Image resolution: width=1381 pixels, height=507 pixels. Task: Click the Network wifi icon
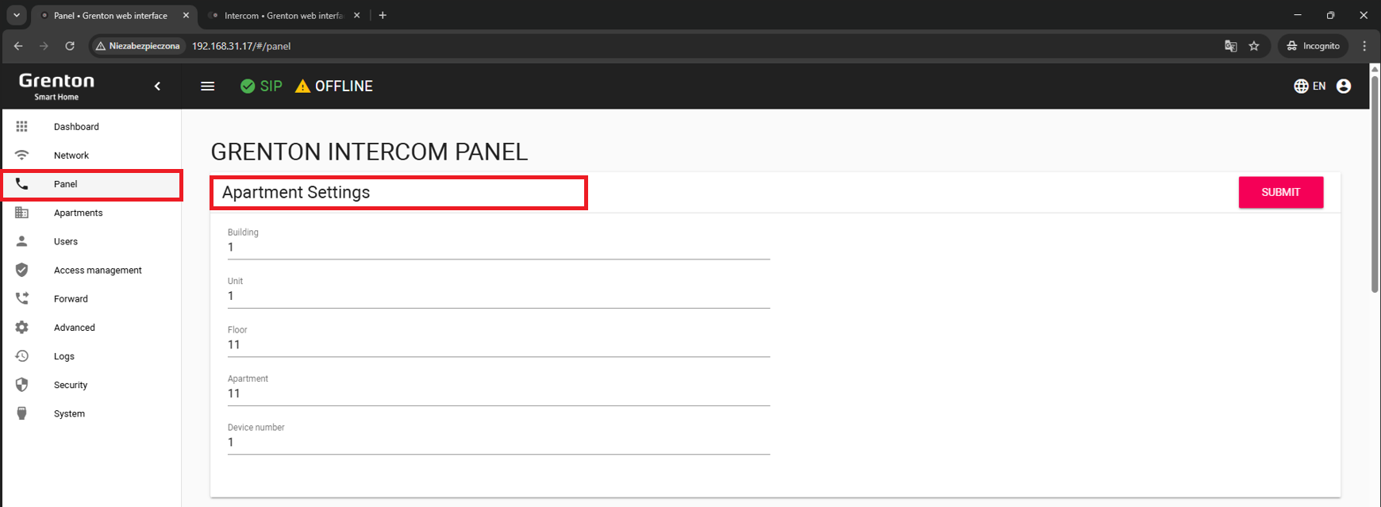click(x=21, y=156)
